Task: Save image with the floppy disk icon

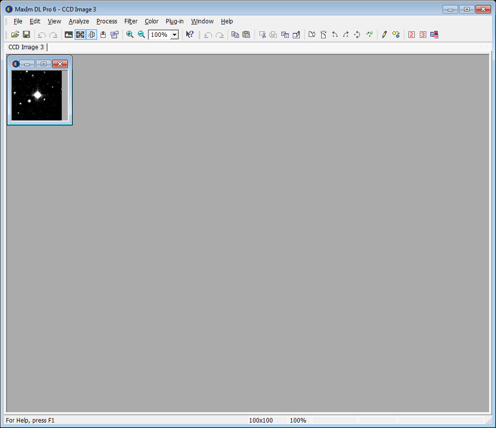Action: tap(26, 34)
